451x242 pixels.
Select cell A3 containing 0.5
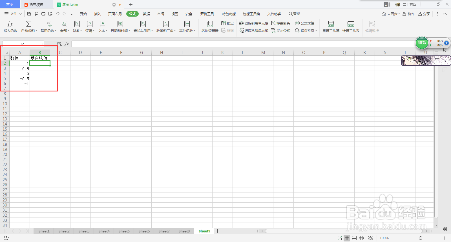19,68
